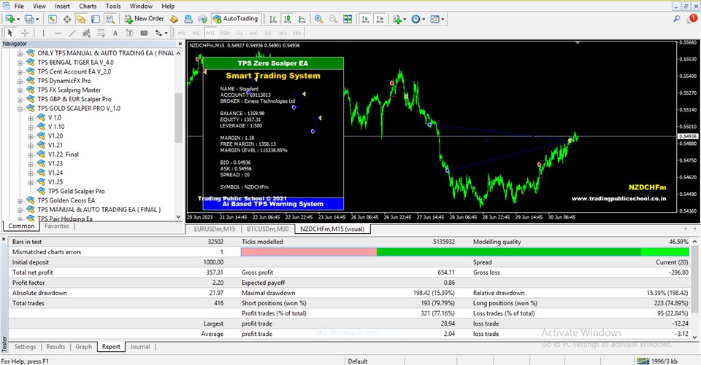
Task: Tile chart windows with the grid icon
Action: point(348,19)
